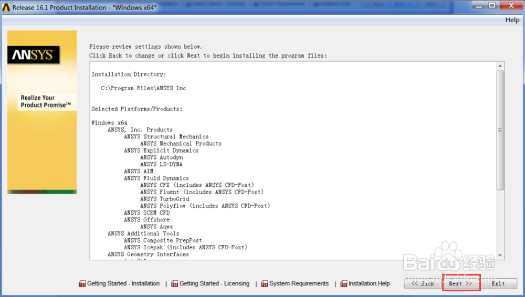The height and width of the screenshot is (297, 525).
Task: Open Getting Started - Licensing PDF icon
Action: 174,283
